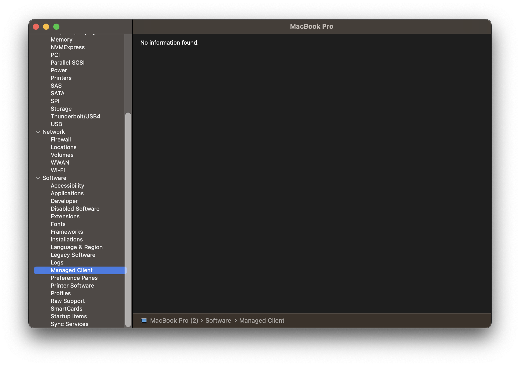Select Locations under Network
This screenshot has width=520, height=366.
pyautogui.click(x=64, y=147)
